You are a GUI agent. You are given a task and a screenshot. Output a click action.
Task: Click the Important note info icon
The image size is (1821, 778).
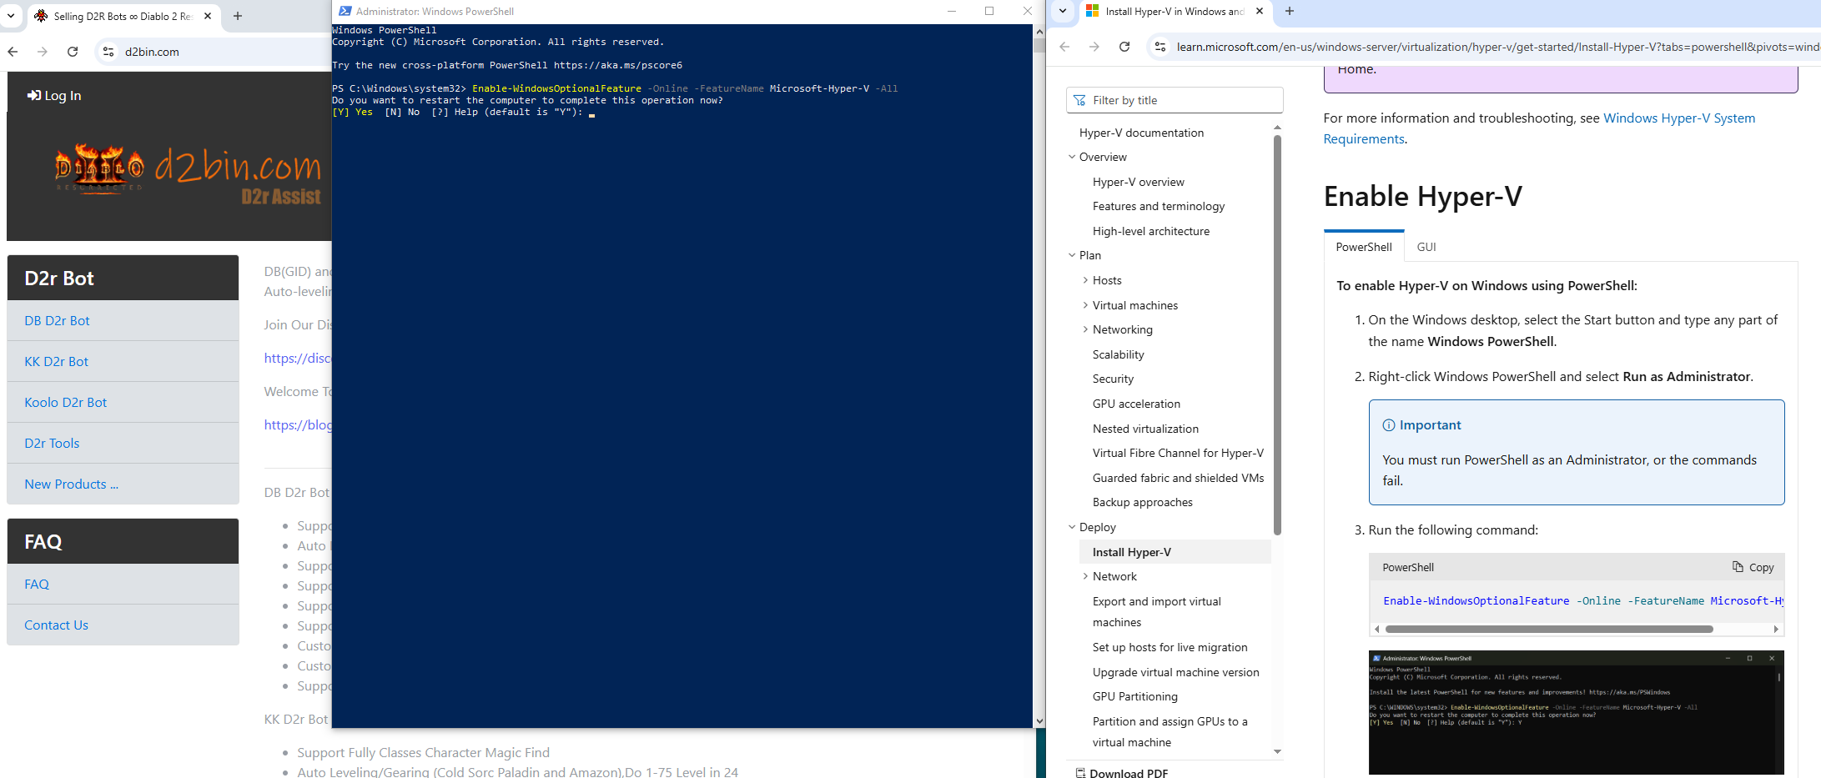[x=1389, y=425]
